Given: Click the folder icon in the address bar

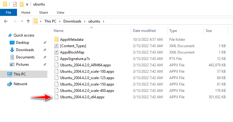Looking at the screenshot, I should [x=36, y=21].
